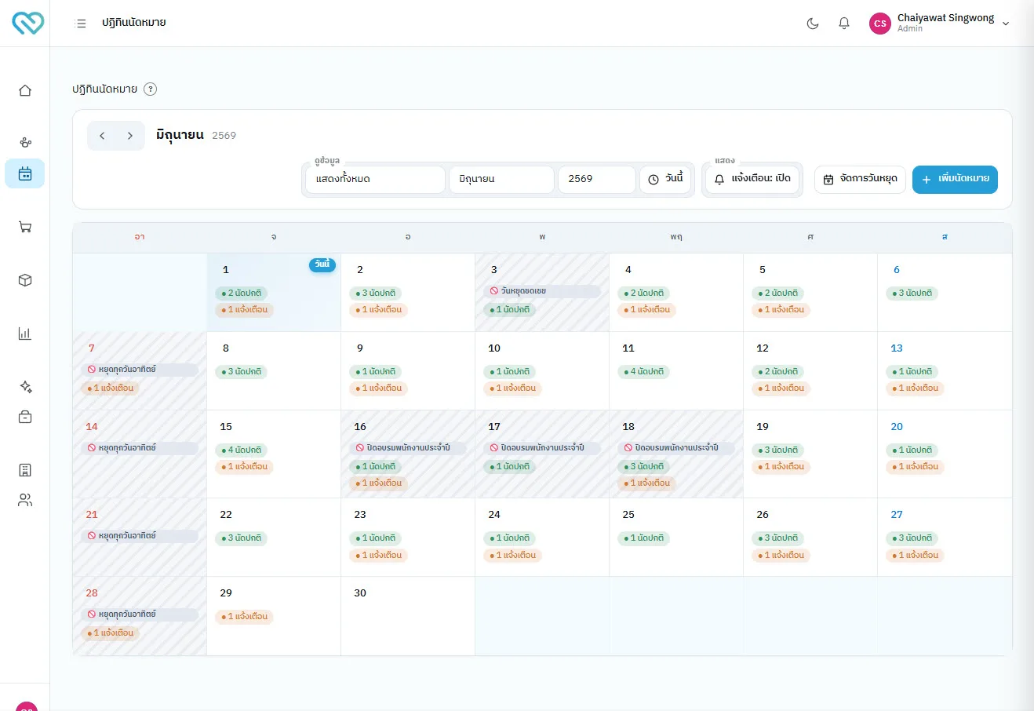Click the 2569 year field
The width and height of the screenshot is (1034, 711).
click(x=596, y=179)
